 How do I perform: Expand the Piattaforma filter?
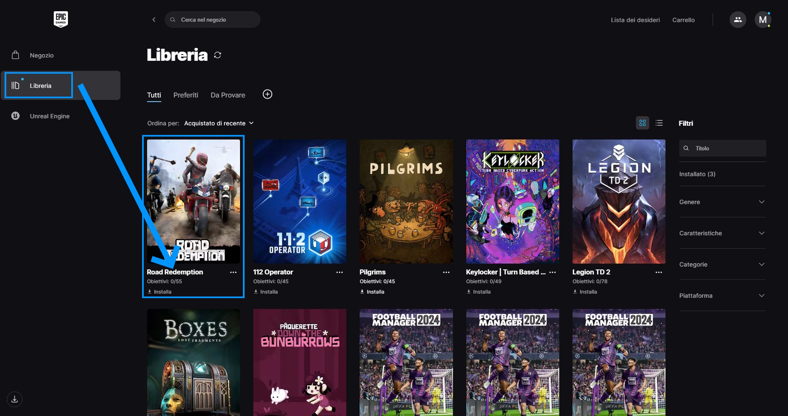point(723,296)
